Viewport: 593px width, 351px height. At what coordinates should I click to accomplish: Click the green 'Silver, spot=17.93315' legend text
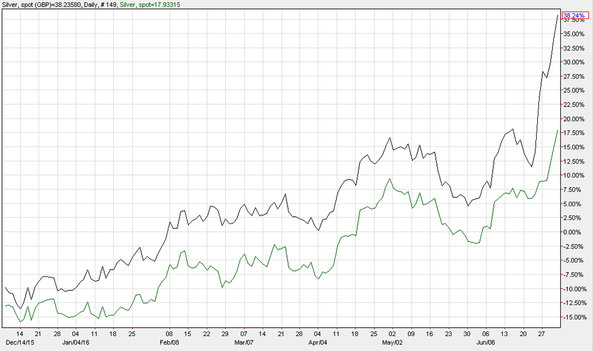click(150, 5)
